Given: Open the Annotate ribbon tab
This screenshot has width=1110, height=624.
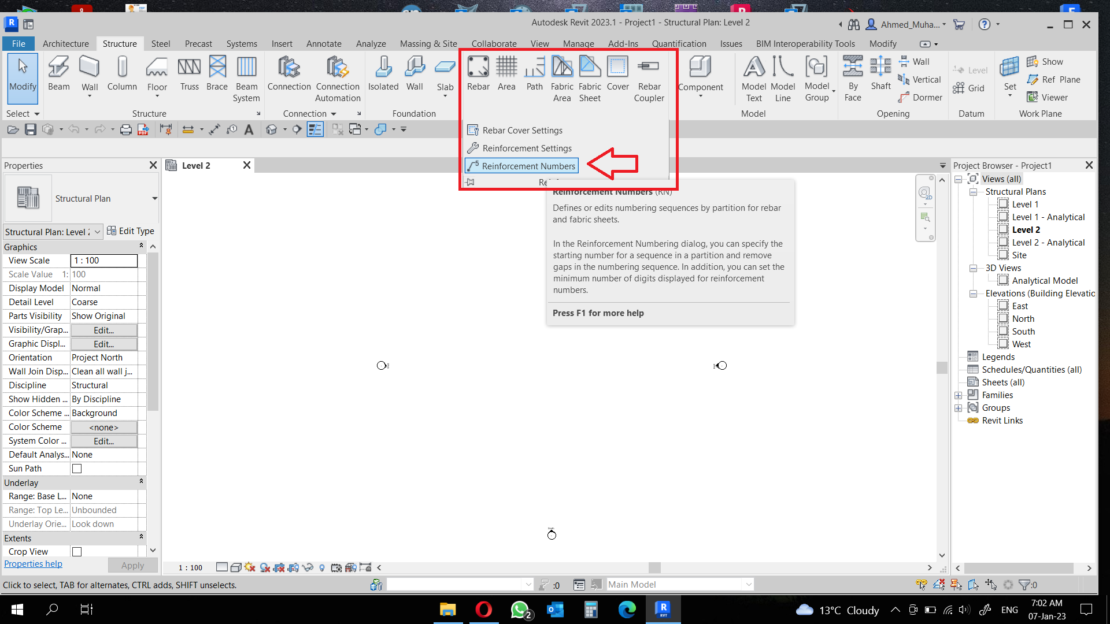Looking at the screenshot, I should [x=324, y=44].
